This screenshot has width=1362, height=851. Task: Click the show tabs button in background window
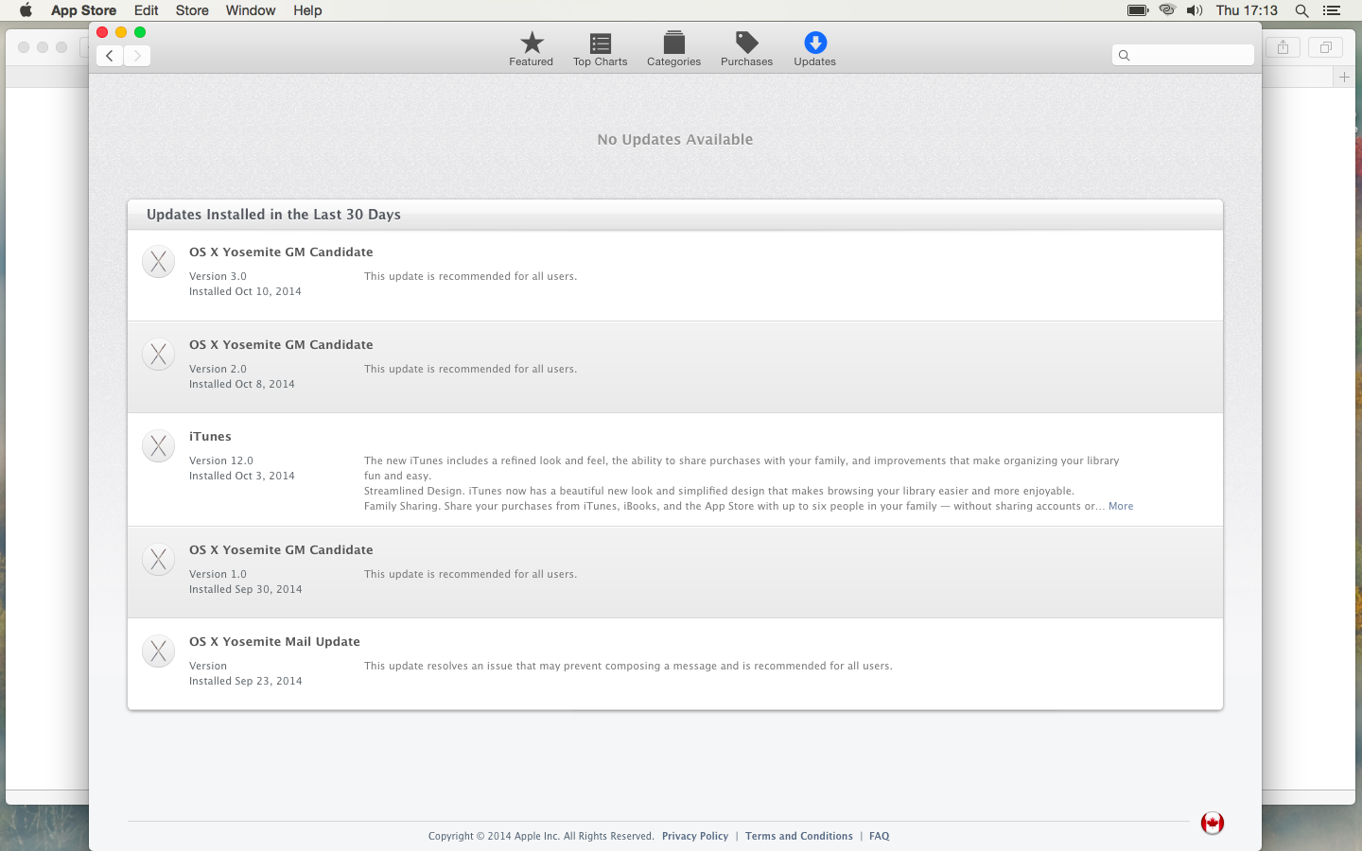point(1326,47)
